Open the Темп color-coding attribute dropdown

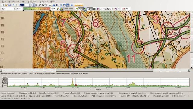click(15, 9)
